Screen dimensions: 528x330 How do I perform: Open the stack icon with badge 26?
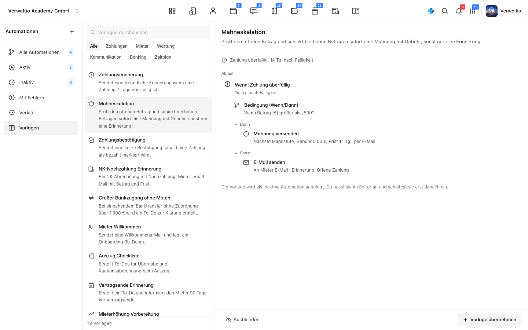315,11
